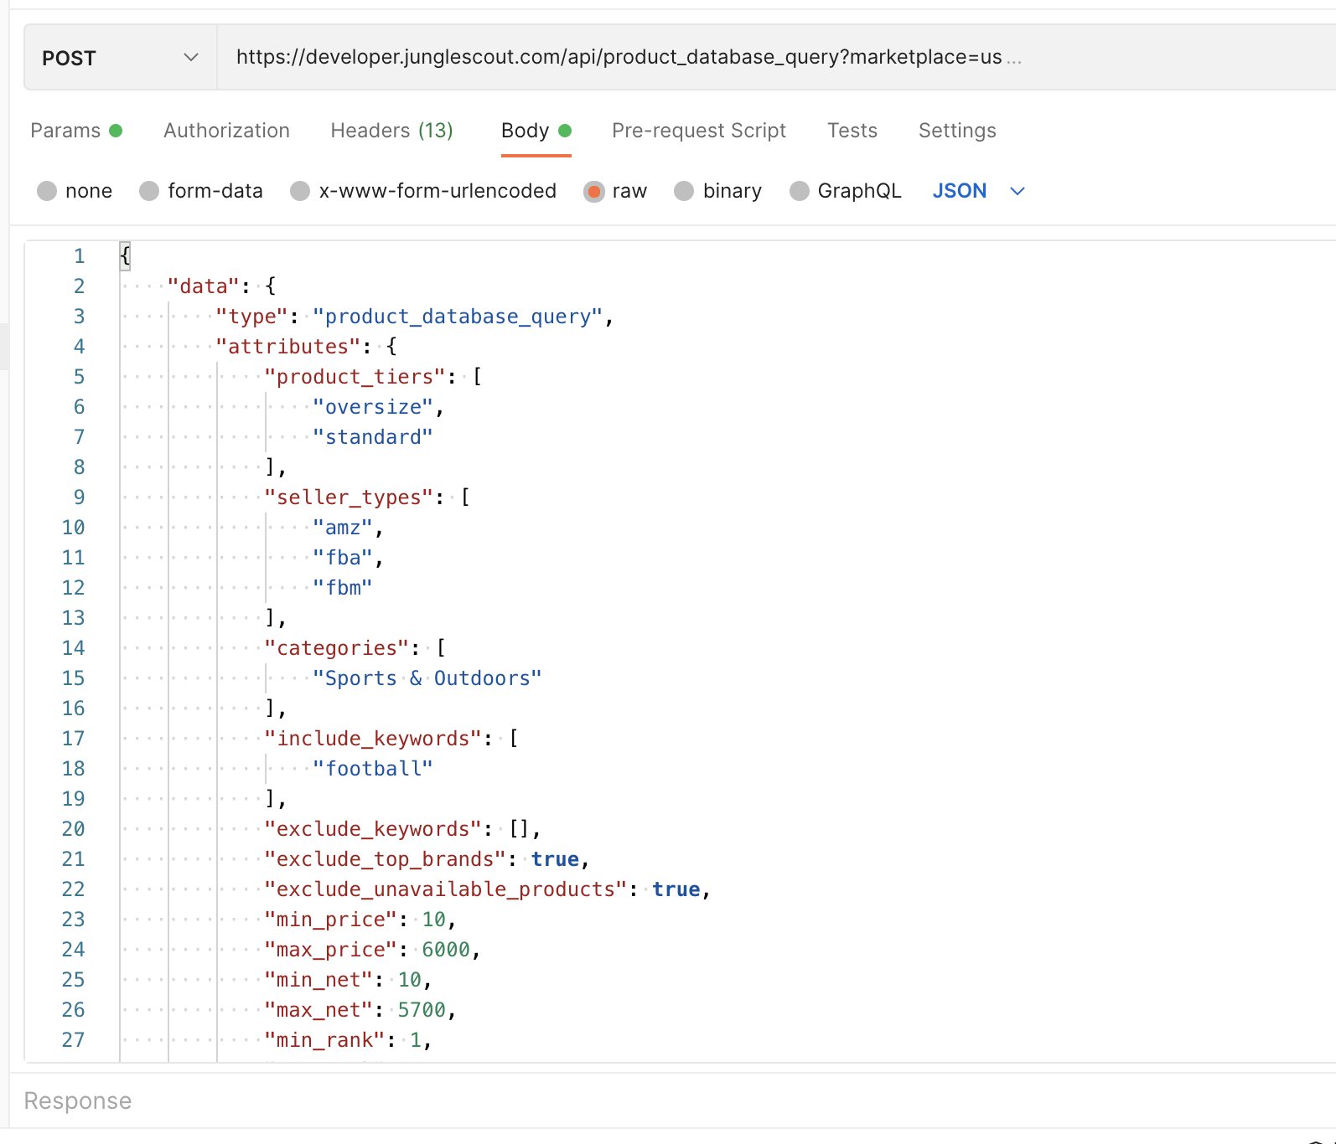Screen dimensions: 1336x1144
Task: Click the "product_tiers" key
Action: (355, 377)
